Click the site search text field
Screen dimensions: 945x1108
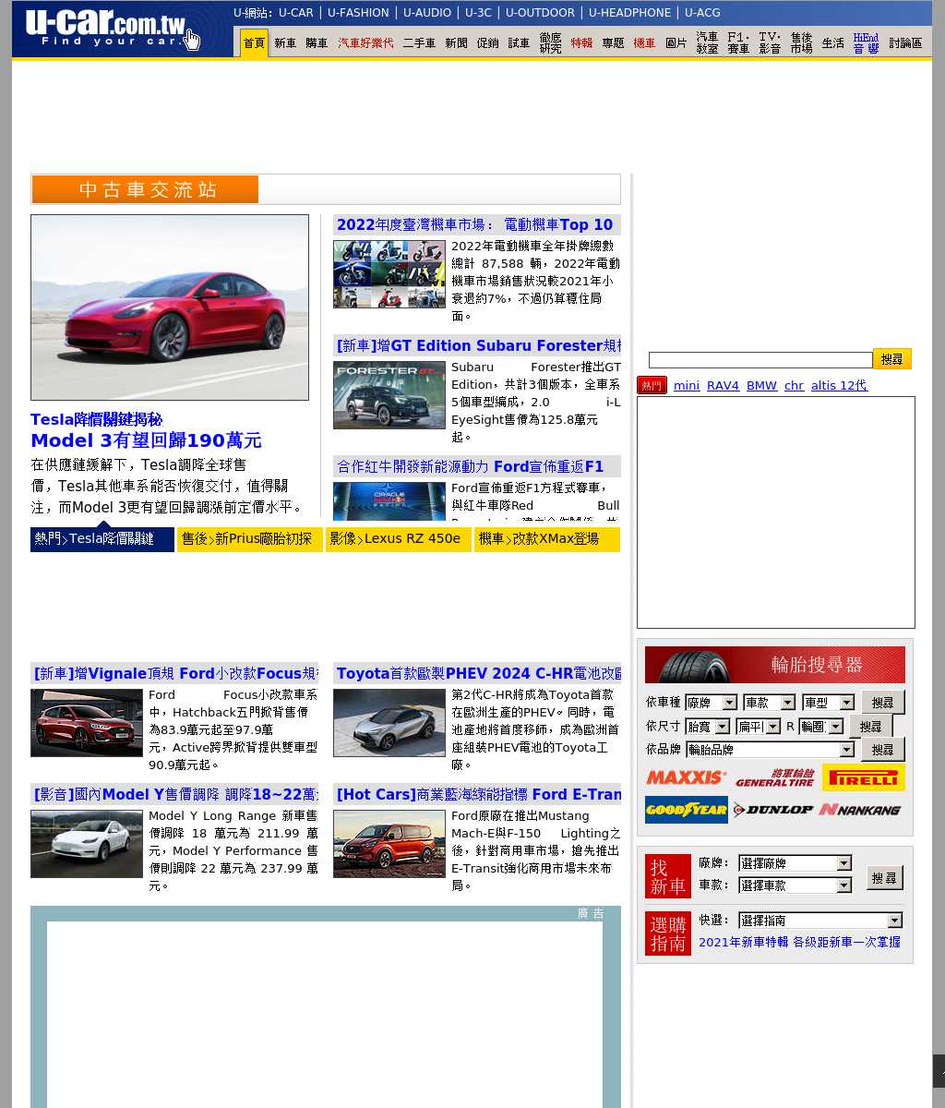760,360
